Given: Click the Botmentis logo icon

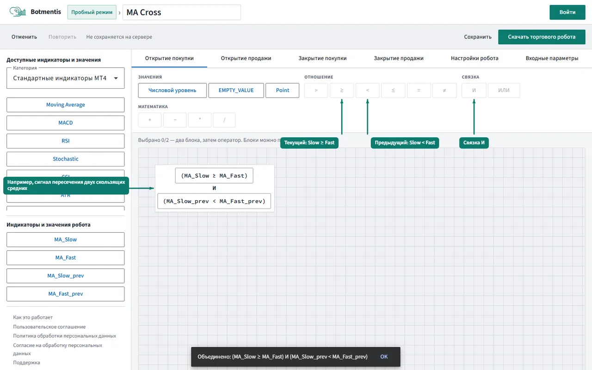Looking at the screenshot, I should pos(18,12).
